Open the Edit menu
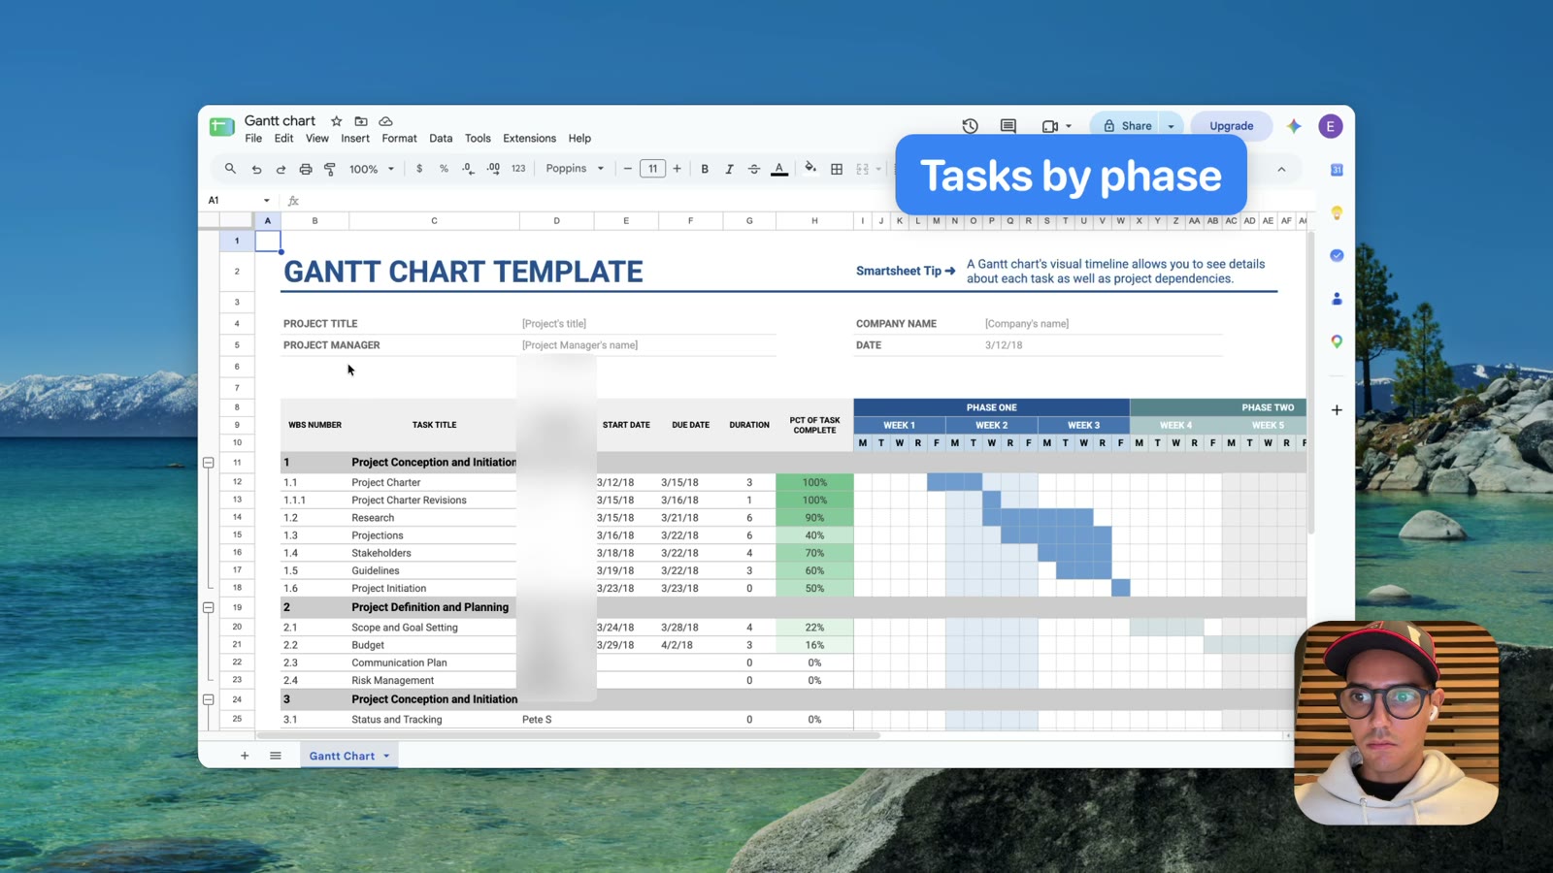 283,139
